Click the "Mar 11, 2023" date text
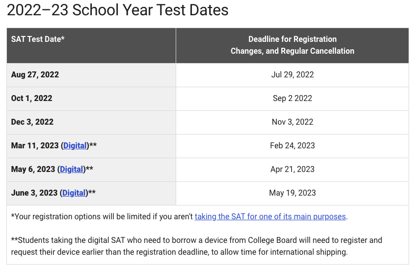The height and width of the screenshot is (271, 415). point(35,146)
